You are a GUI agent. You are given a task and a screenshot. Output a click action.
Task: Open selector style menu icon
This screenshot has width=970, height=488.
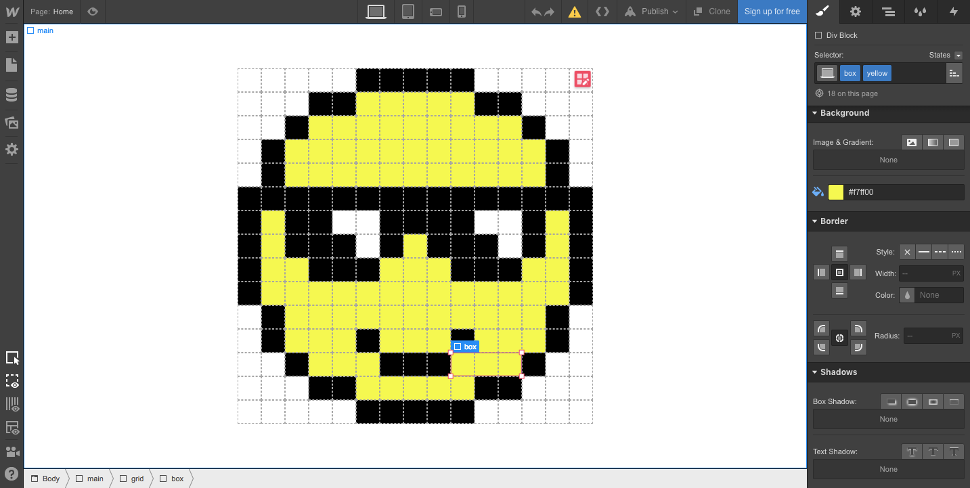(954, 73)
